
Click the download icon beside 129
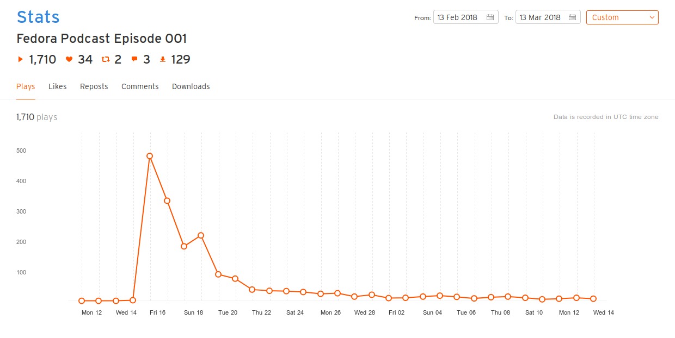tap(163, 59)
